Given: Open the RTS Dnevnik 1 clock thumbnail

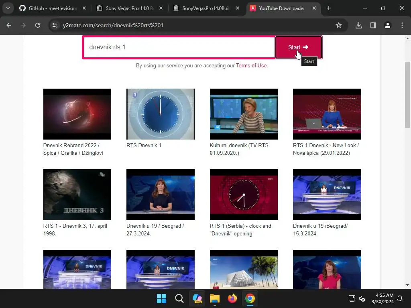Looking at the screenshot, I should point(161,114).
